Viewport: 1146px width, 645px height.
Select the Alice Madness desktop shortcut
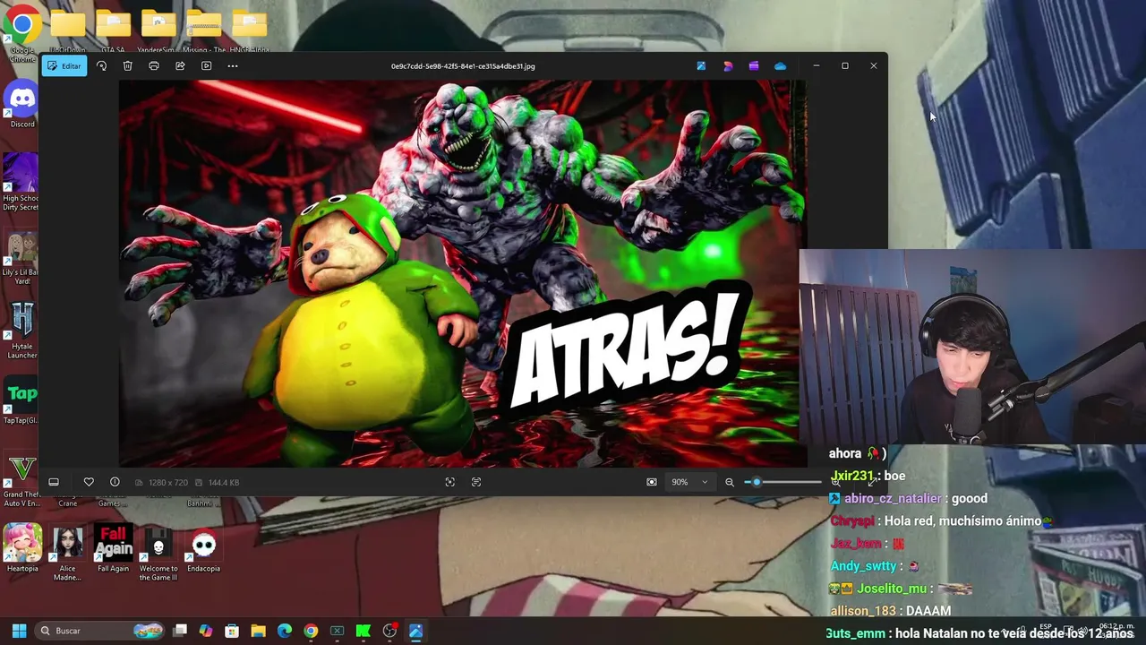pyautogui.click(x=68, y=552)
